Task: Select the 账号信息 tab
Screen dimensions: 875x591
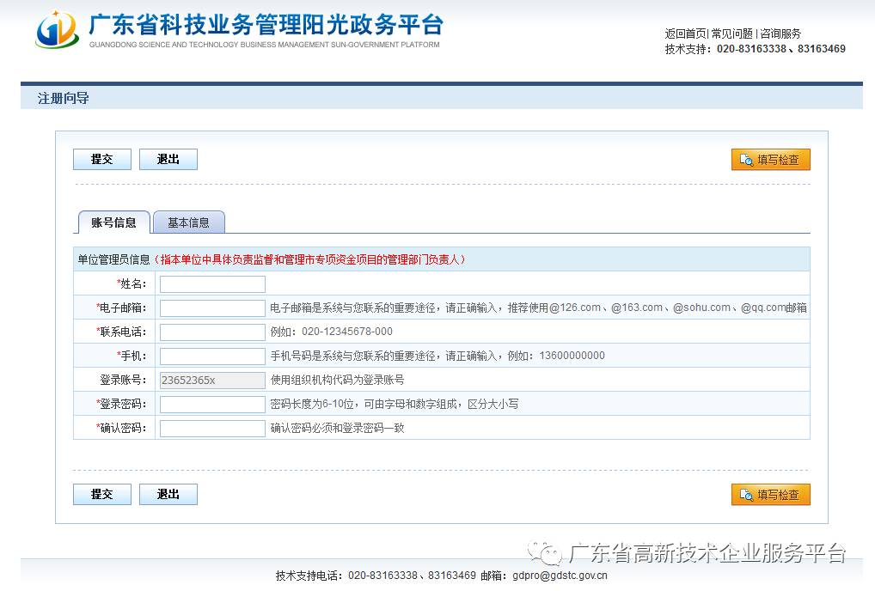Action: click(x=113, y=222)
